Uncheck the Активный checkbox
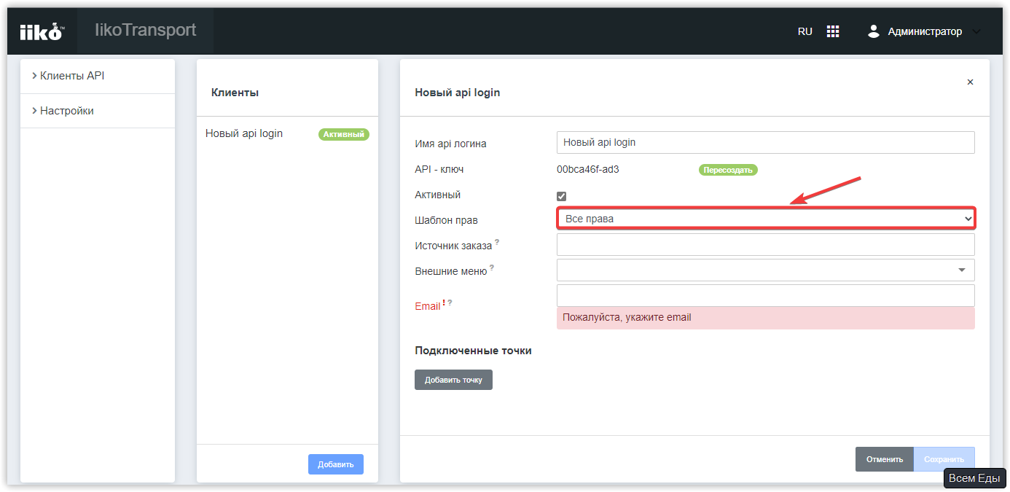Screen dimensions: 1010x492 pos(561,196)
